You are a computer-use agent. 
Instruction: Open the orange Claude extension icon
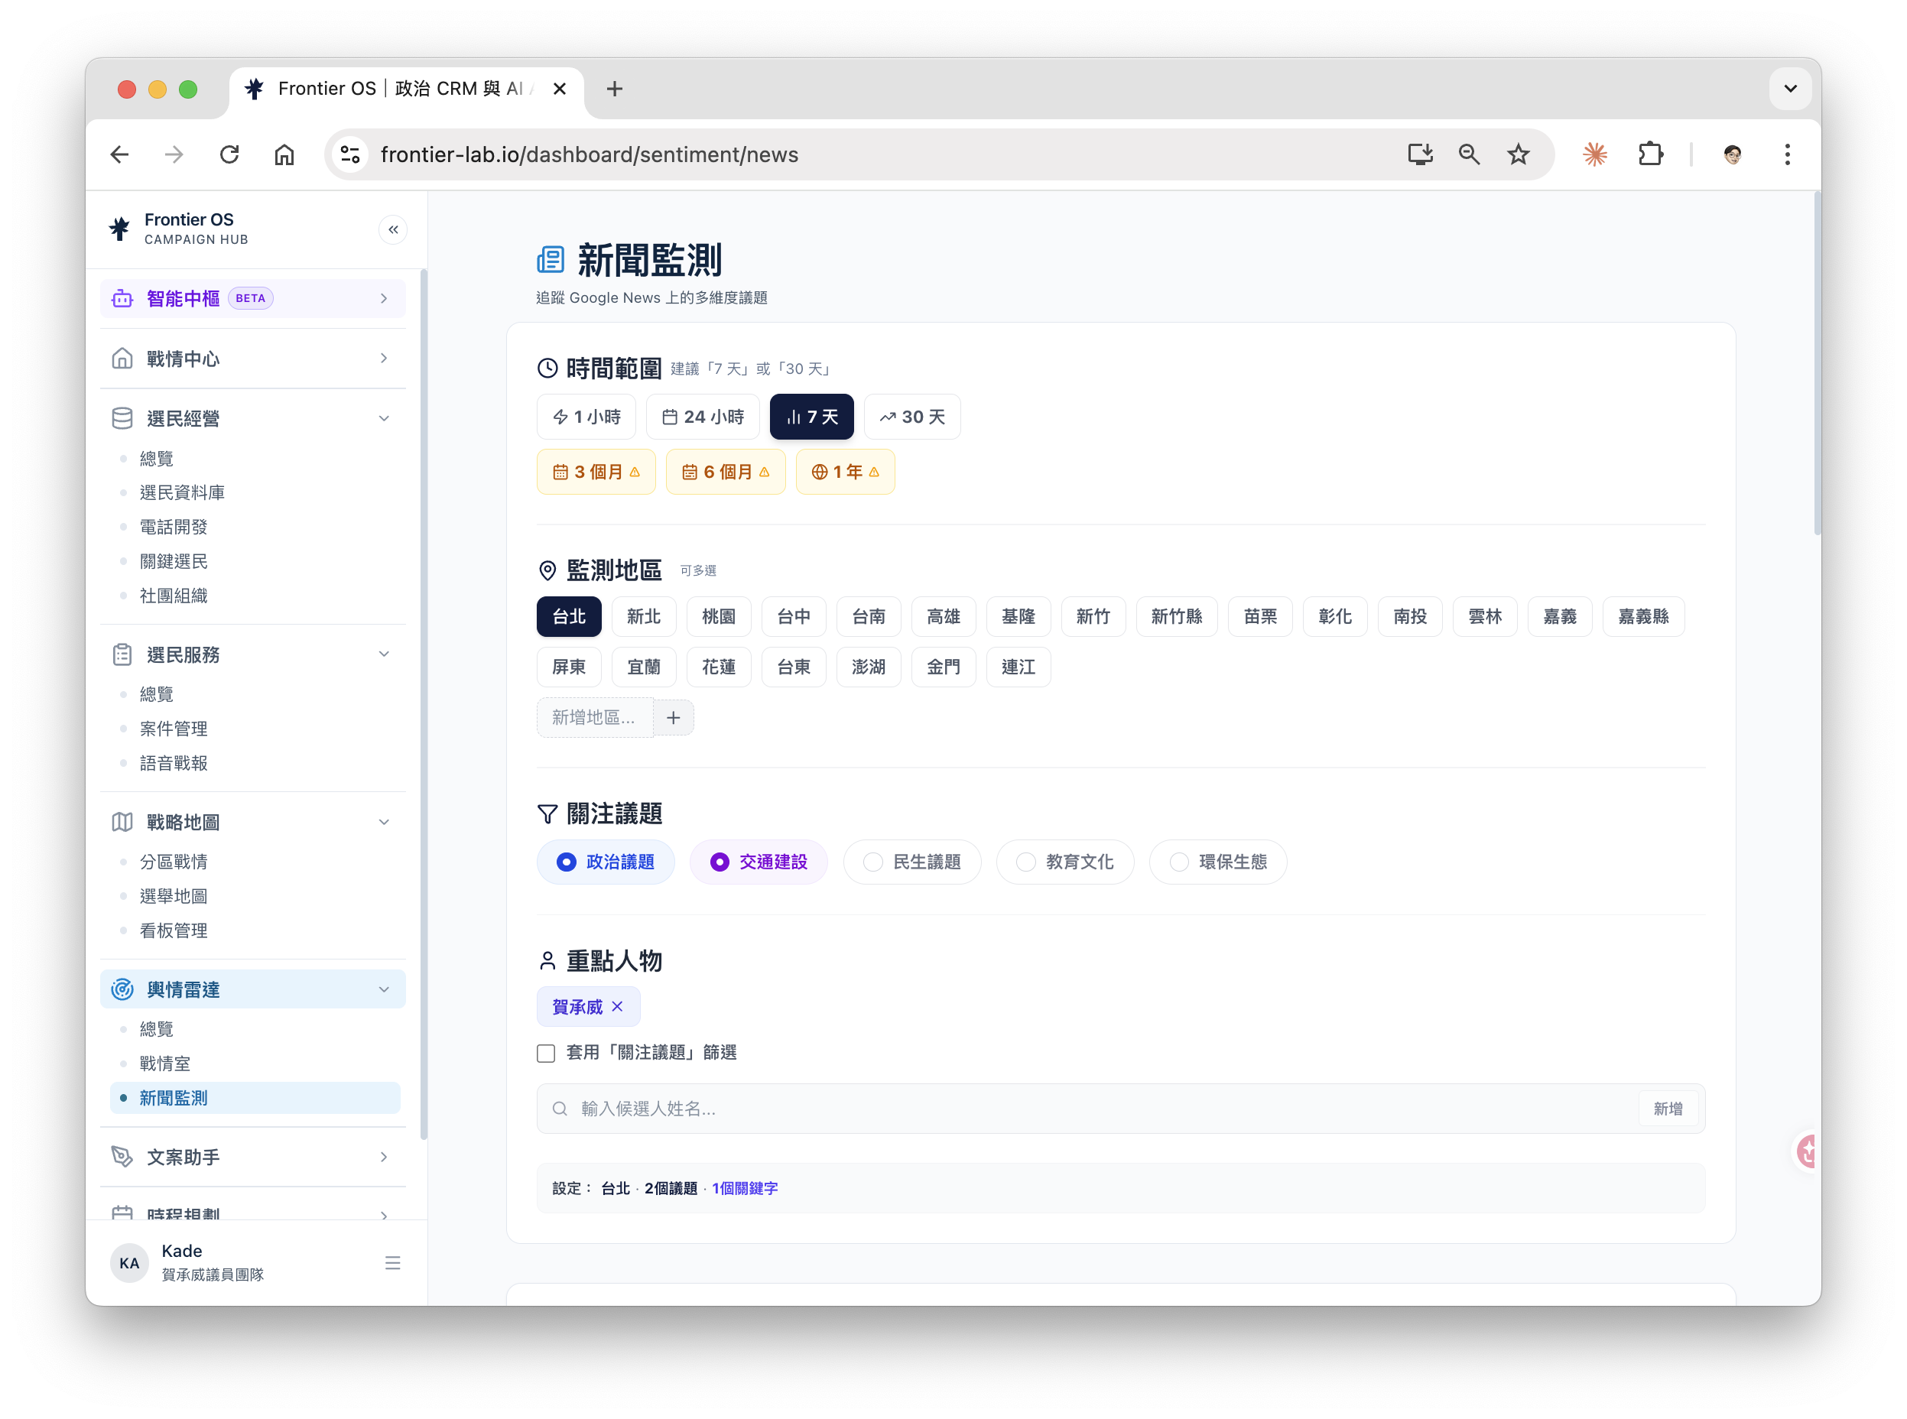point(1594,154)
